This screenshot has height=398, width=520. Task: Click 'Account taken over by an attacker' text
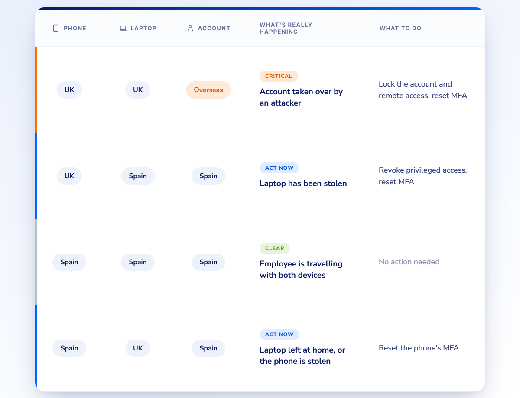[x=301, y=97]
